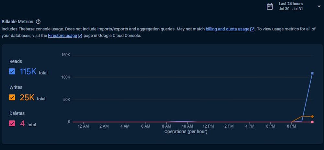Select the blue square Reads data point
The image size is (324, 150).
click(x=312, y=73)
